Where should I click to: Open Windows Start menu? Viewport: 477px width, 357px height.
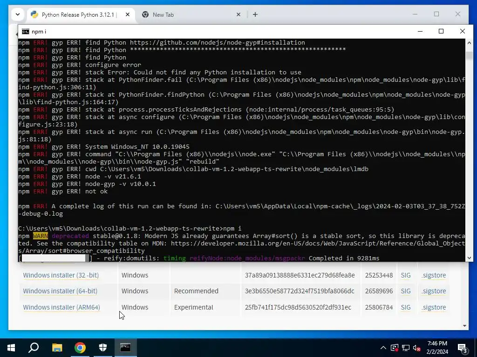(x=11, y=348)
